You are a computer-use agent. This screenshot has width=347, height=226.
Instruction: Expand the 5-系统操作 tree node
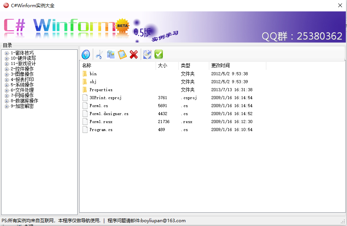[6, 85]
